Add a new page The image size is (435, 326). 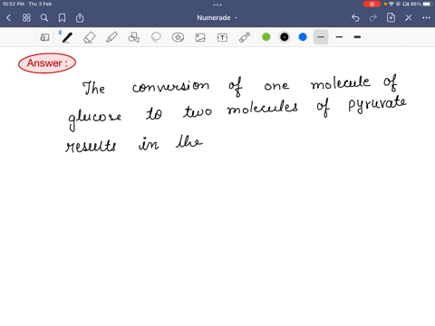[x=391, y=18]
